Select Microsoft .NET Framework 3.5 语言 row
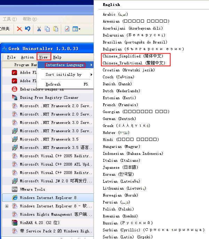The height and width of the screenshot is (239, 209). click(48, 148)
